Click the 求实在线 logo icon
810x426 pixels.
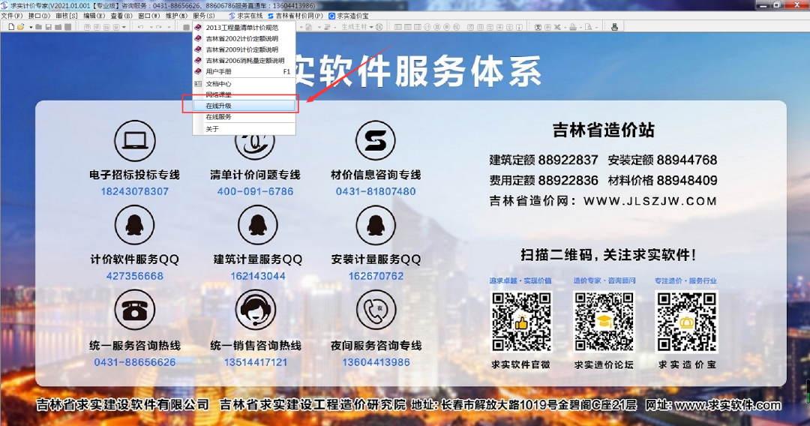tap(232, 16)
